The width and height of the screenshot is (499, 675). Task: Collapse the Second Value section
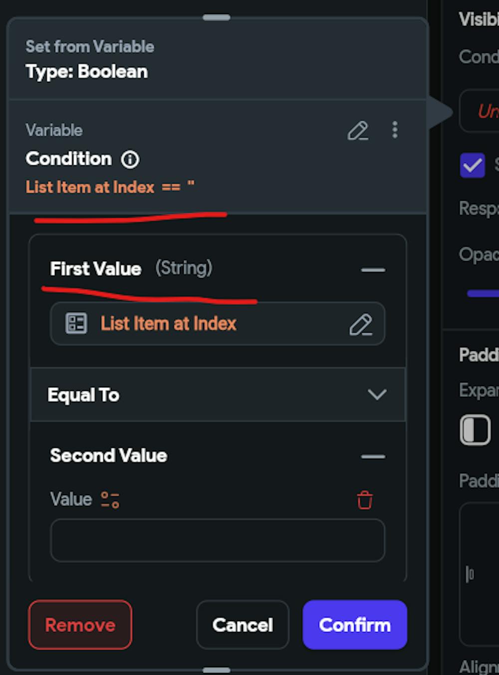tap(373, 456)
